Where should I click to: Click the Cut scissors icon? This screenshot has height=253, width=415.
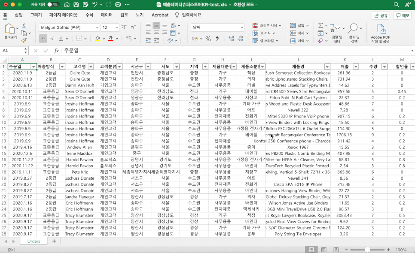tap(24, 26)
